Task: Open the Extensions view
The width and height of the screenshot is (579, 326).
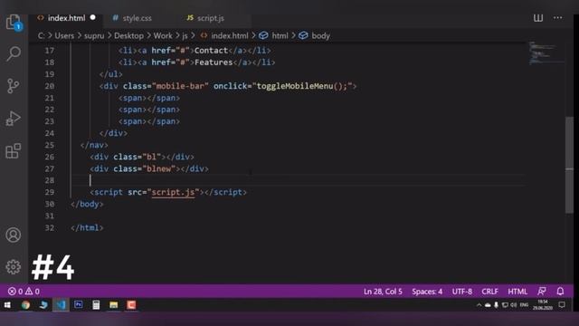Action: click(14, 151)
